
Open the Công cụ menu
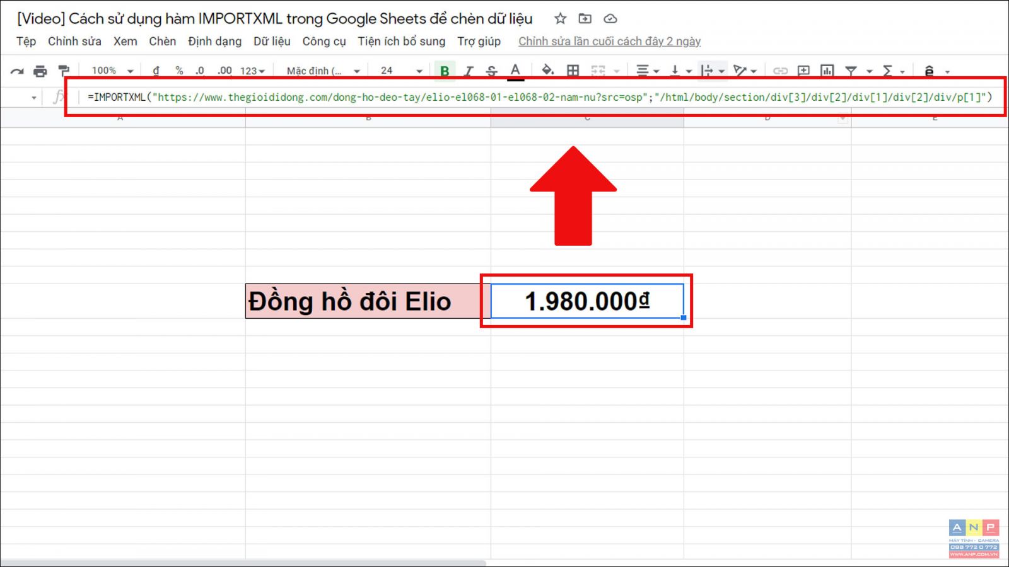(x=324, y=42)
